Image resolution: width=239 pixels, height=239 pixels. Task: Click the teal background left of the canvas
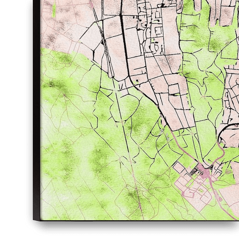coord(15,119)
